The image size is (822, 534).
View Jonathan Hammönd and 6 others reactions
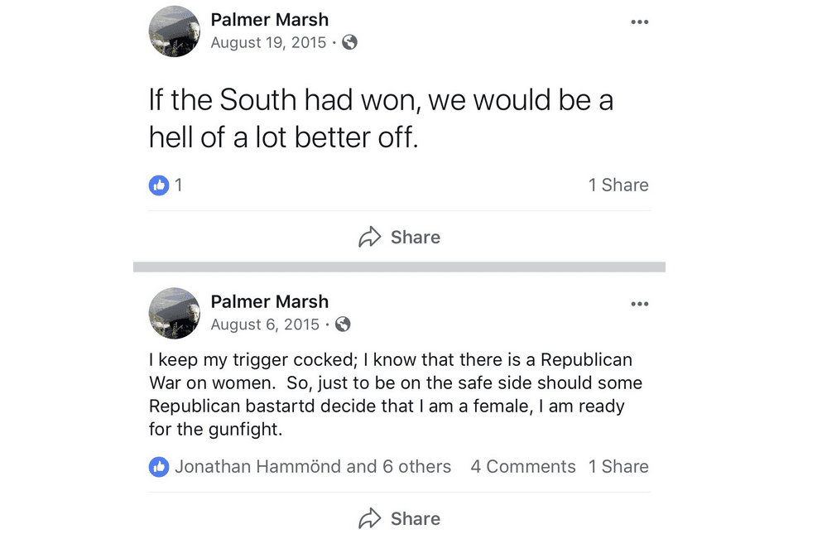point(312,467)
